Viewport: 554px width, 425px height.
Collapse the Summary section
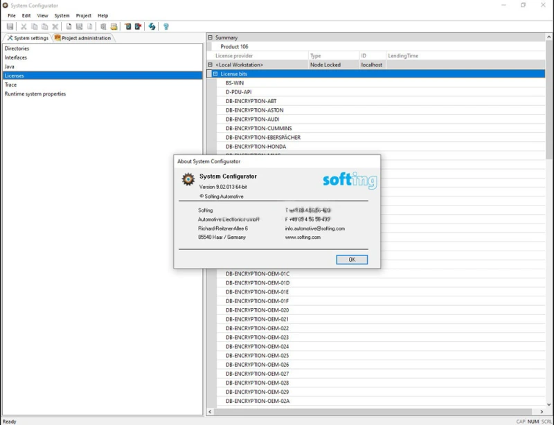(x=210, y=37)
